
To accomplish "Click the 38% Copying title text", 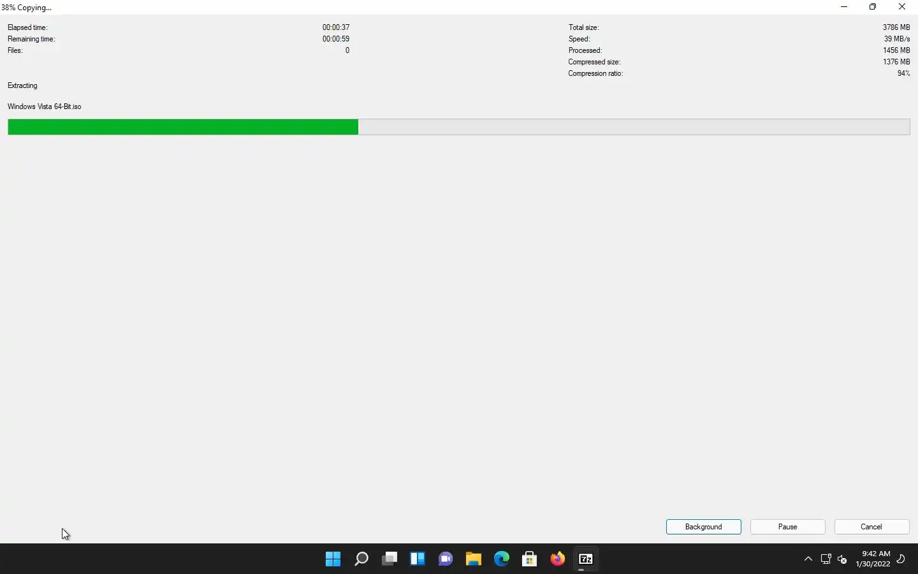I will [26, 8].
